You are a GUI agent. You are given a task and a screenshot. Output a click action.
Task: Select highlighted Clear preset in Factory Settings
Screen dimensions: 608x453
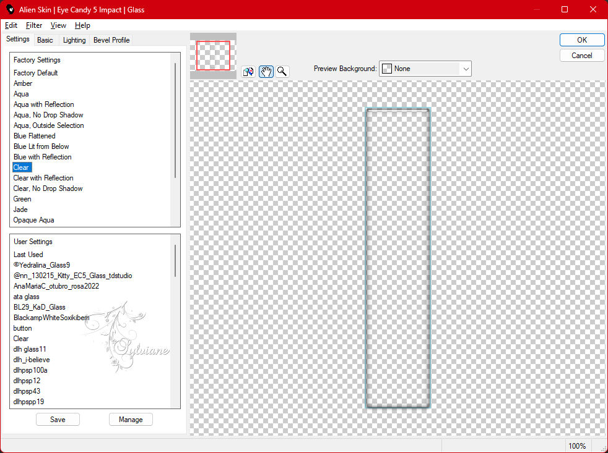21,167
